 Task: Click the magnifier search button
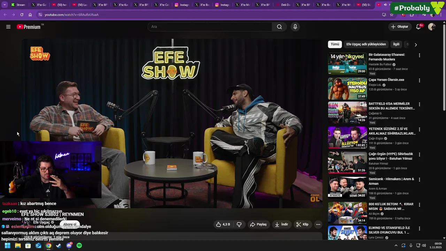[279, 27]
